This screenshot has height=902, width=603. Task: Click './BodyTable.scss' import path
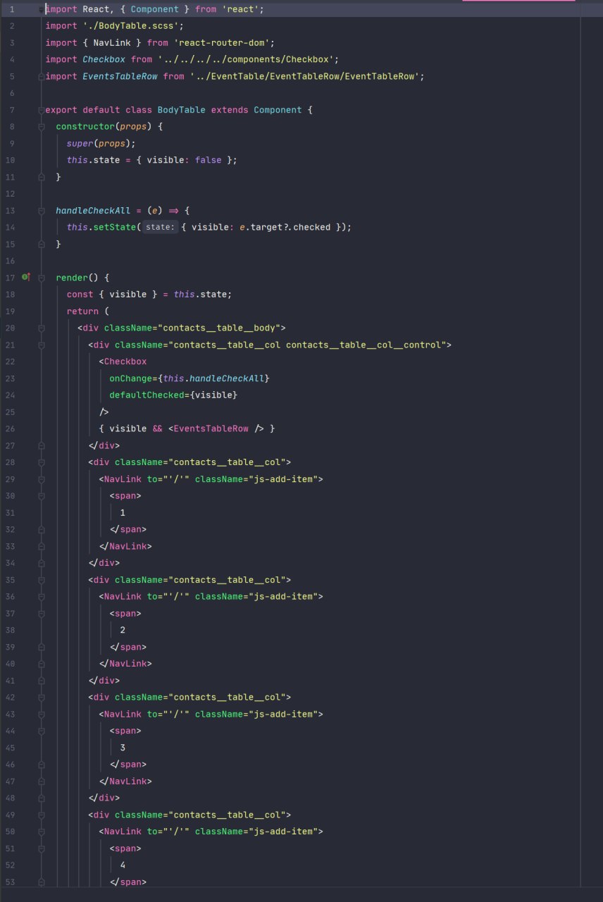pyautogui.click(x=134, y=26)
